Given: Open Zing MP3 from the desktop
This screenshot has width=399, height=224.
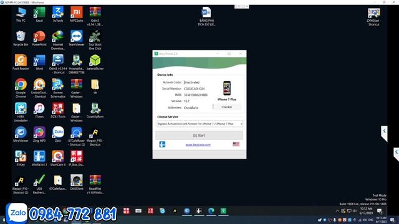Looking at the screenshot, I should click(39, 134).
